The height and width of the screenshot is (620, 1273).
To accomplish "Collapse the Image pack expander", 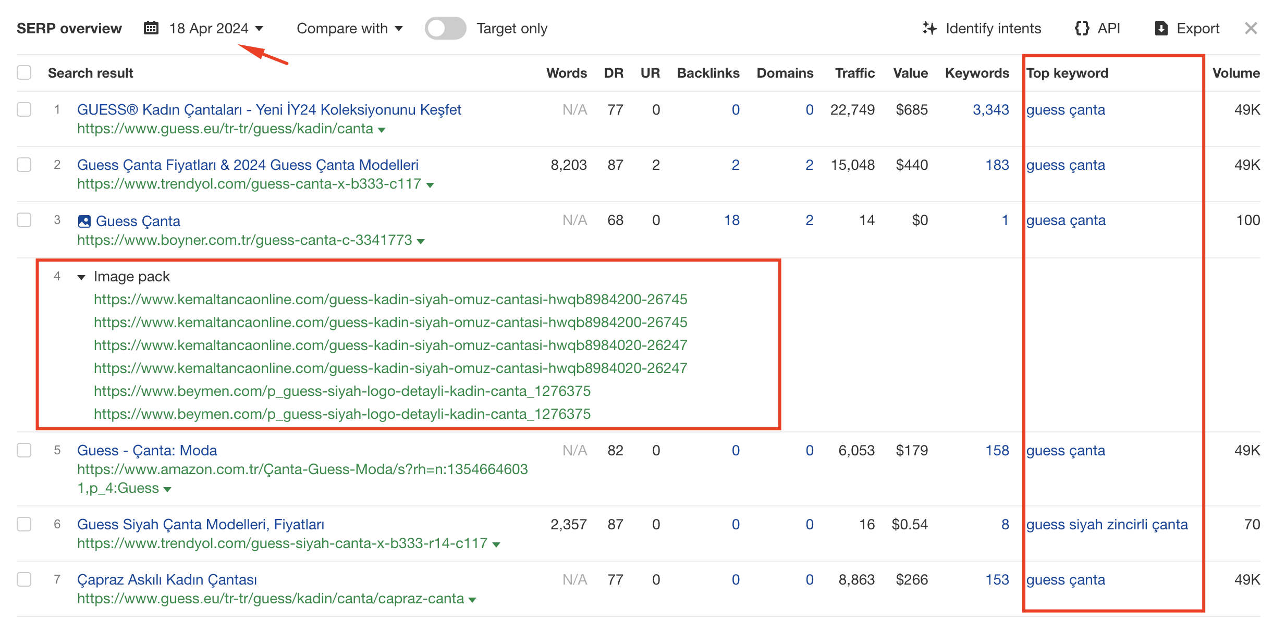I will (81, 277).
